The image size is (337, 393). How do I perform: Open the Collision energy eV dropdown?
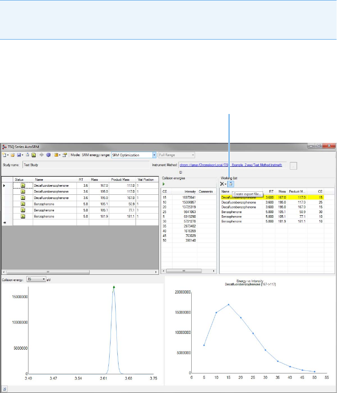[44, 279]
